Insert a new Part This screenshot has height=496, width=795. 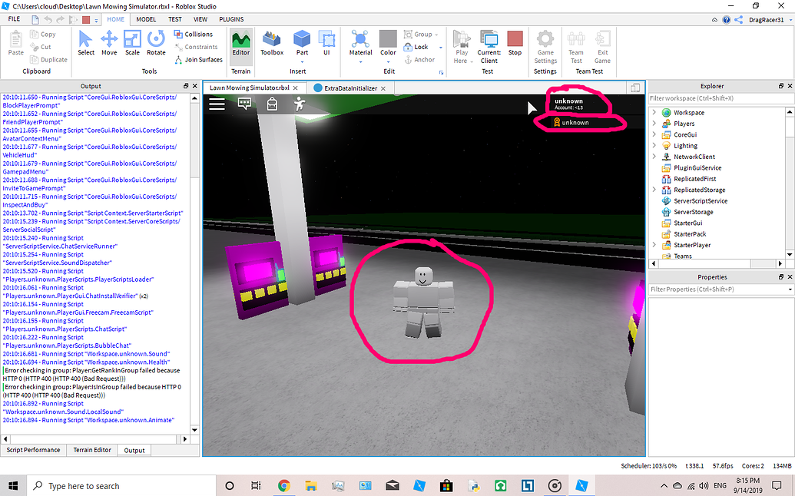[302, 42]
